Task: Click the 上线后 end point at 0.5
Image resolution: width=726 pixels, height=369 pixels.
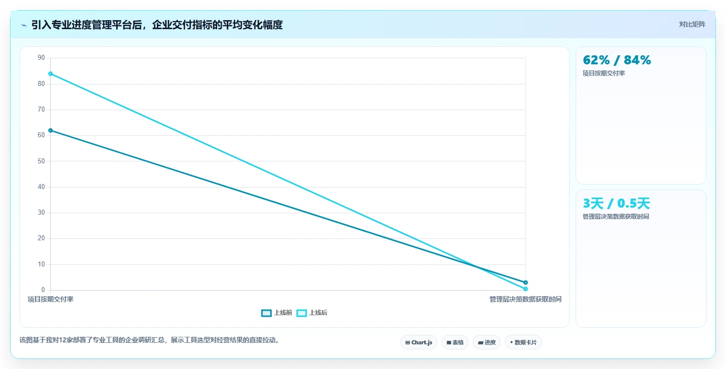Action: [525, 289]
